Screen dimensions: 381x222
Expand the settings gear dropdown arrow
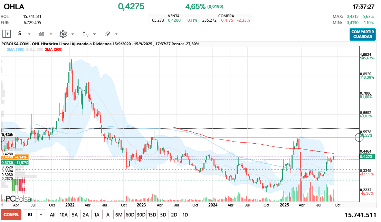(x=73, y=34)
